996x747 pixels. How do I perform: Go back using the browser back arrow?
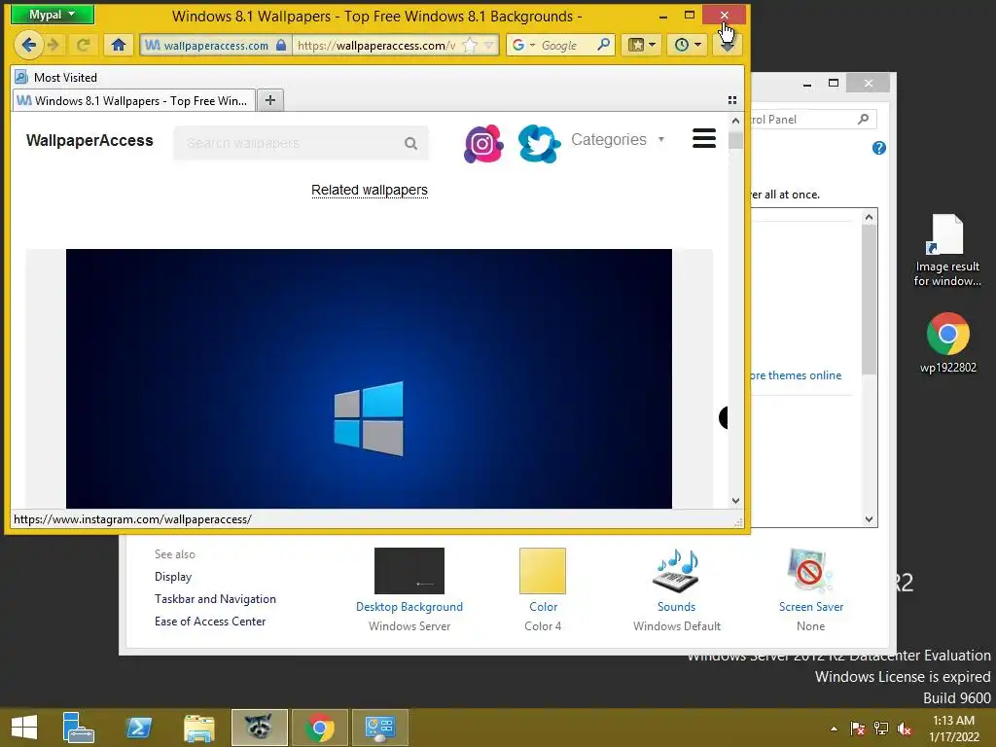(28, 45)
